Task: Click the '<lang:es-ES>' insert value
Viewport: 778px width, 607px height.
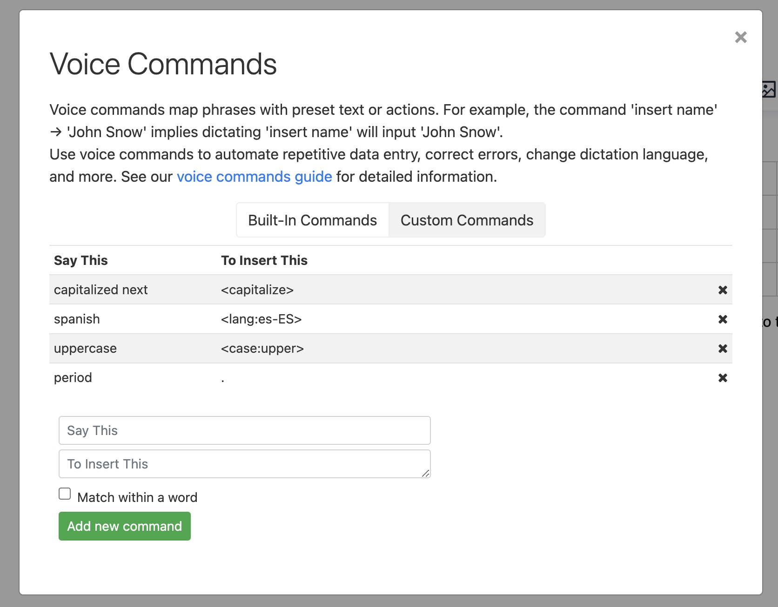Action: coord(261,319)
